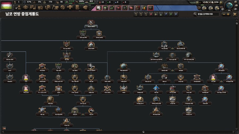Screen dimensions: 239x134
Task: Click the horizontal scrollbar under the tree
Action: tap(143, 132)
